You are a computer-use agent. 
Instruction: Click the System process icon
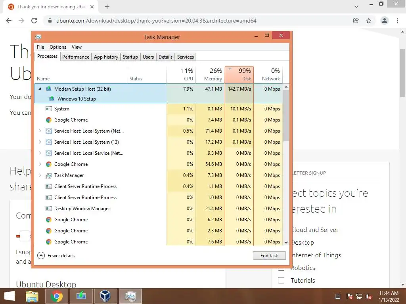pos(48,108)
